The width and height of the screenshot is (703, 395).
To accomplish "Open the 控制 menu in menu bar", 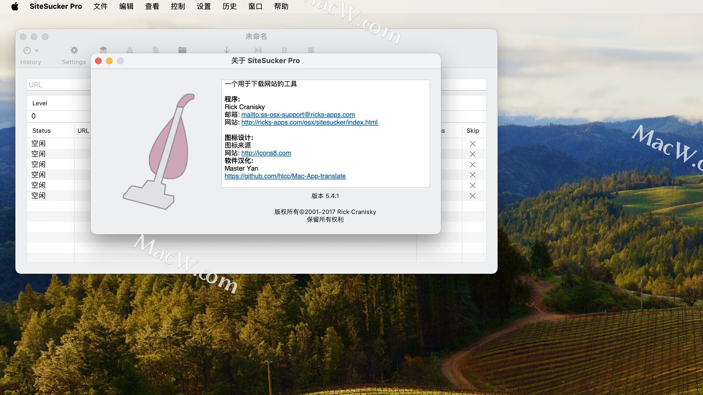I will tap(178, 6).
